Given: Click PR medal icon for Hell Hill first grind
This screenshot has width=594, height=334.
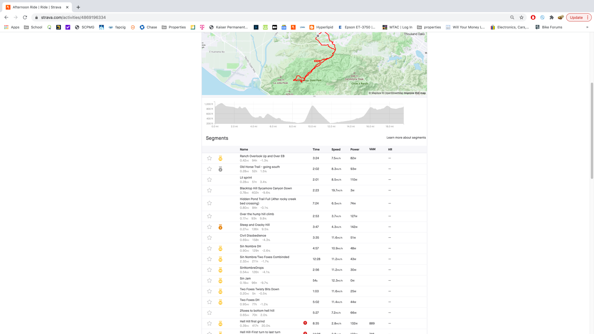Looking at the screenshot, I should tap(220, 323).
